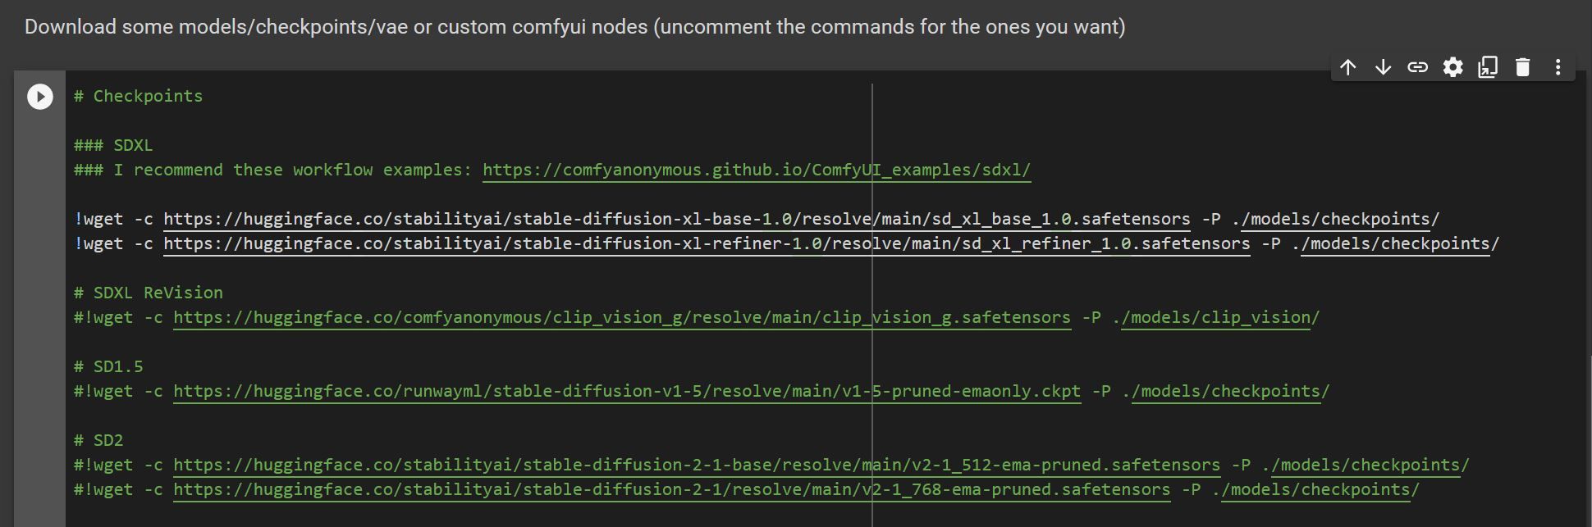Click the ./models/clip_vision/ path link
The image size is (1592, 527).
[x=1220, y=318]
